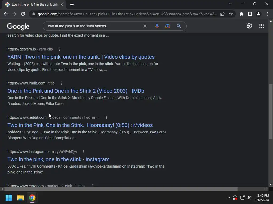Image resolution: width=273 pixels, height=204 pixels.
Task: Open more options for the getyarn.io result
Action: [59, 49]
